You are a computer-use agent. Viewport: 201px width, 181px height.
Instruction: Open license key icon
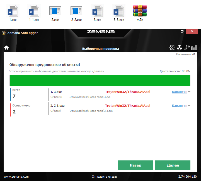[187, 48]
